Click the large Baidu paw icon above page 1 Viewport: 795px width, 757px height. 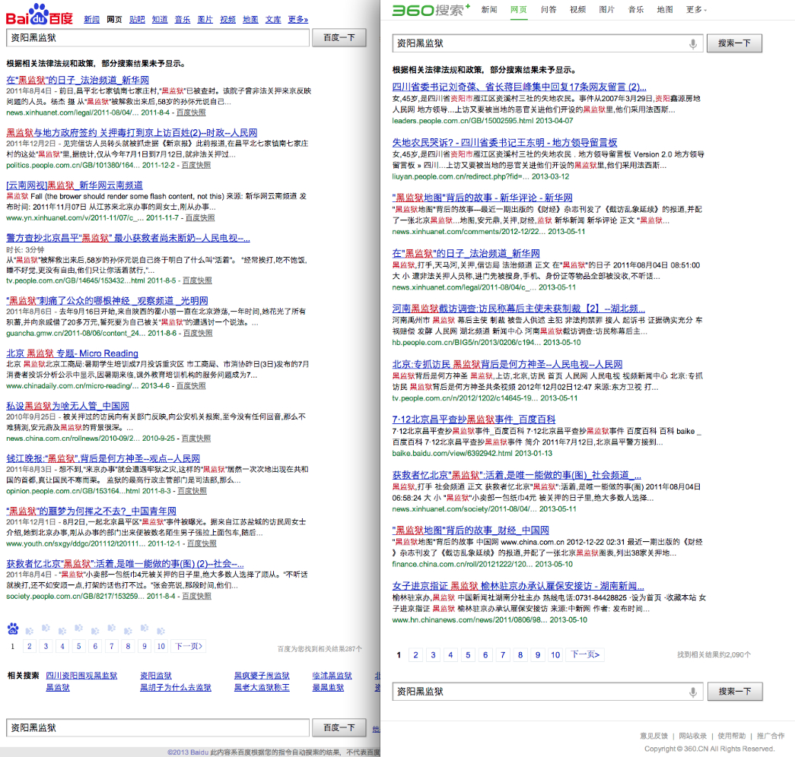tap(13, 629)
